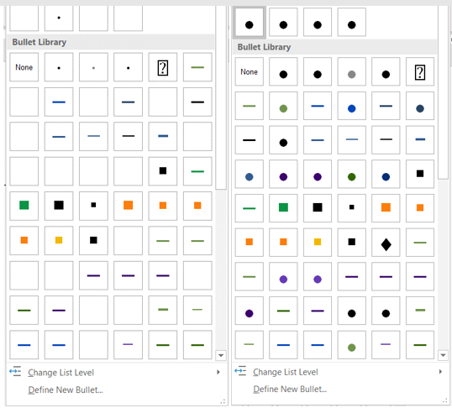This screenshot has width=452, height=413.
Task: Pick bright green dash bullet, right panel
Action: pos(249,208)
